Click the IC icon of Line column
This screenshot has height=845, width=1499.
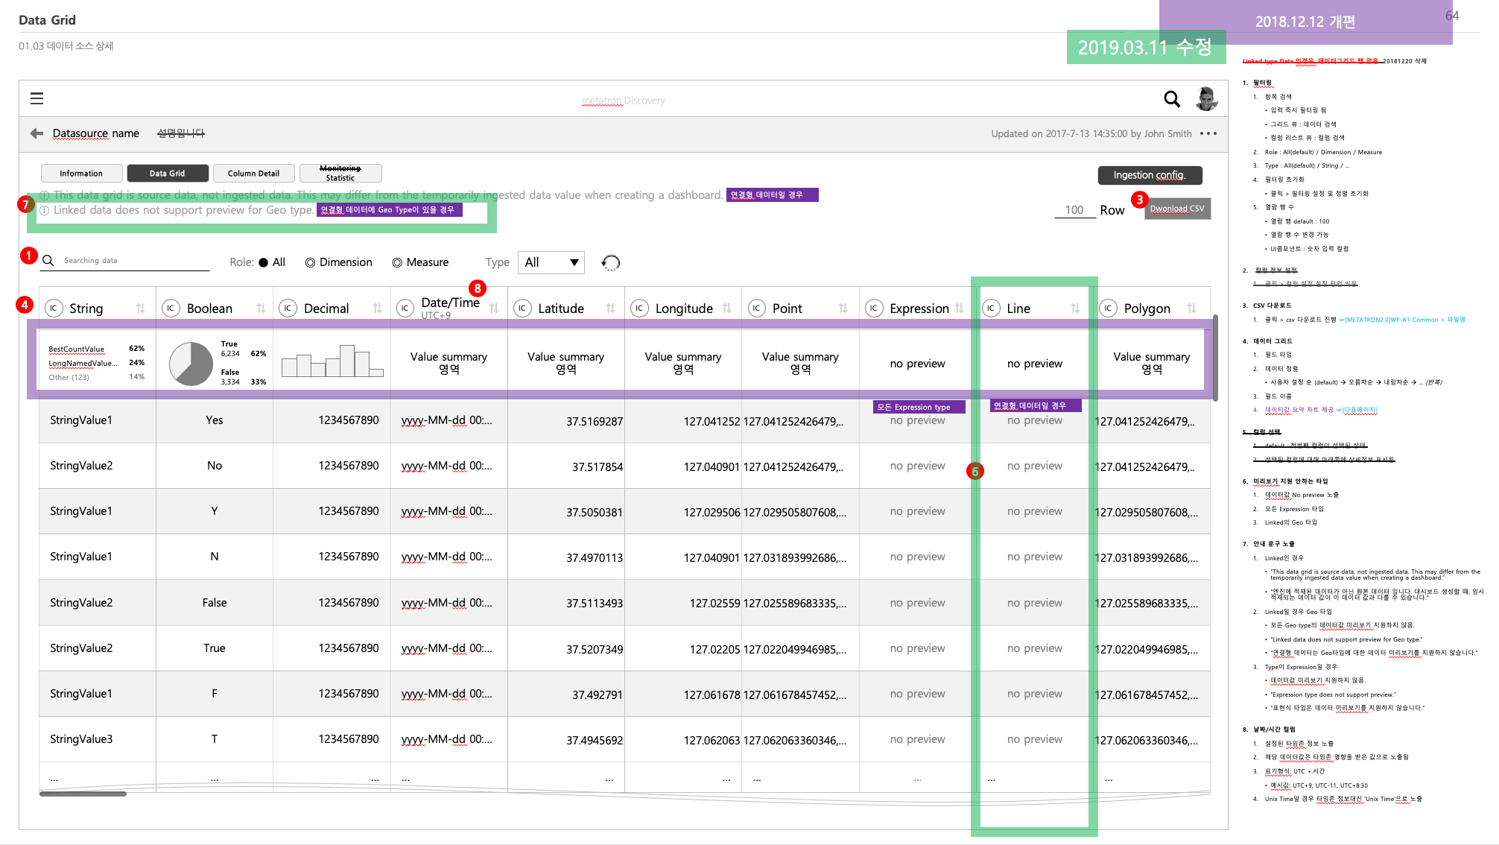(991, 308)
